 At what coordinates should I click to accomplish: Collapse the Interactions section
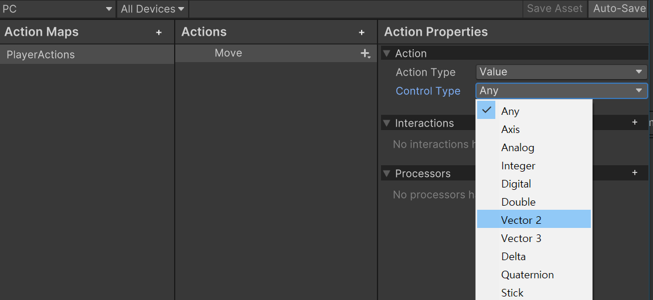387,124
